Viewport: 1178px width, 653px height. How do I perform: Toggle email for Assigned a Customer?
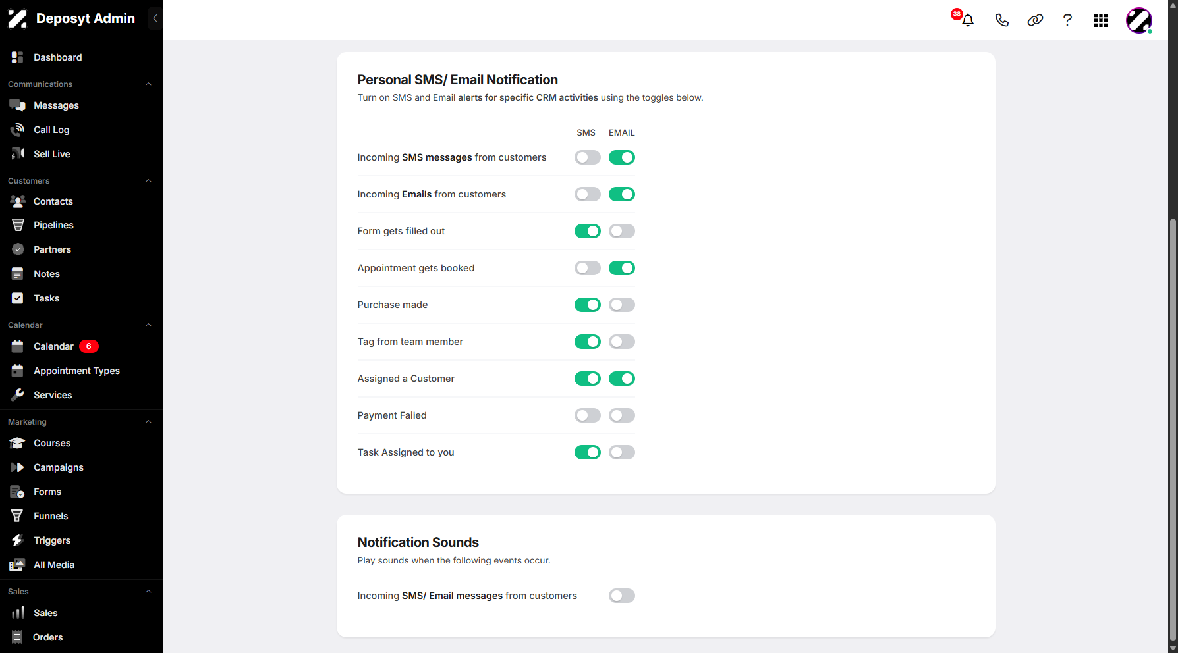coord(621,379)
